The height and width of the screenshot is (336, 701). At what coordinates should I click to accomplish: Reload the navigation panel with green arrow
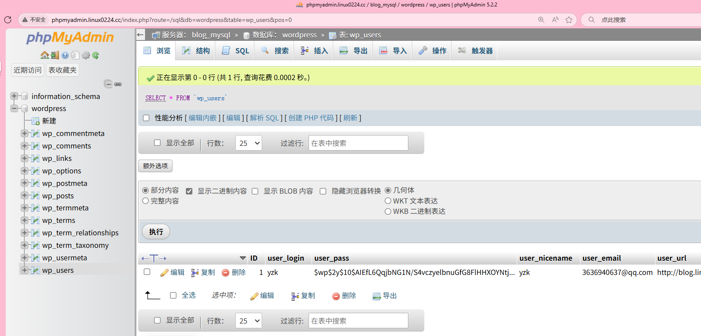[x=96, y=55]
